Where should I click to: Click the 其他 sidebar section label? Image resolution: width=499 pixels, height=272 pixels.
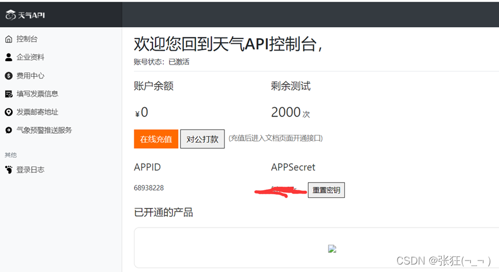tap(10, 155)
